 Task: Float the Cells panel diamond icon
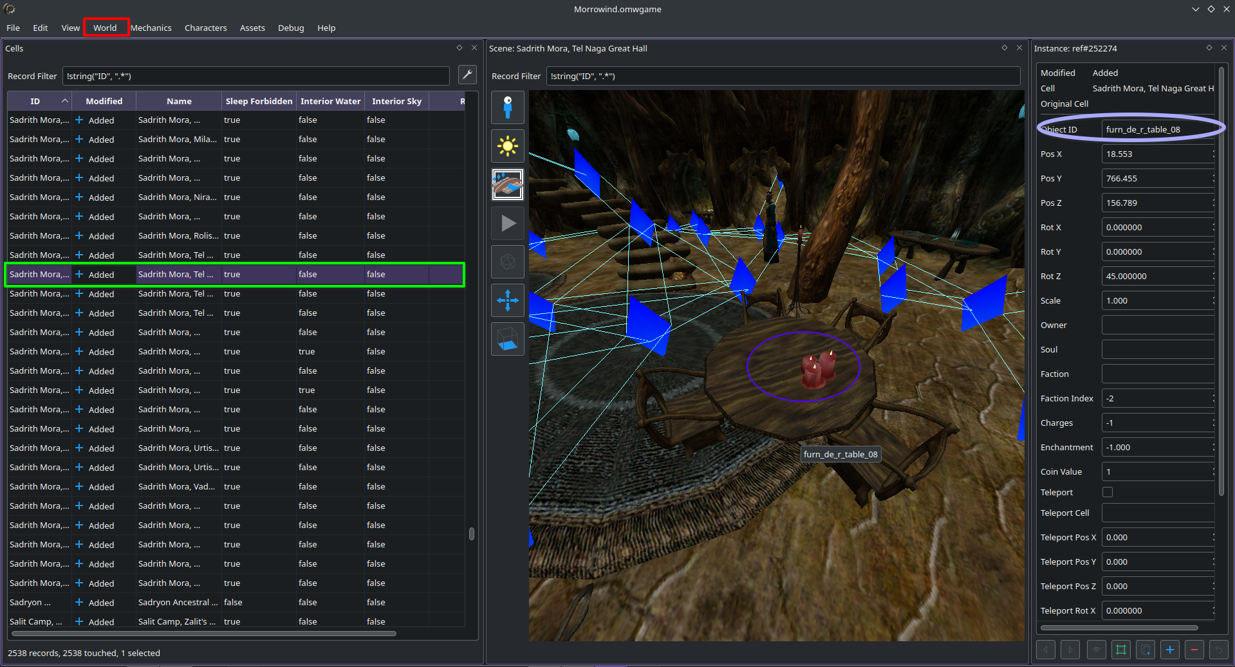tap(460, 48)
